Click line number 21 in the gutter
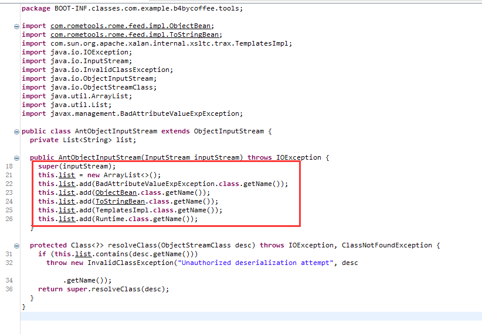This screenshot has height=334, width=482. (x=9, y=175)
